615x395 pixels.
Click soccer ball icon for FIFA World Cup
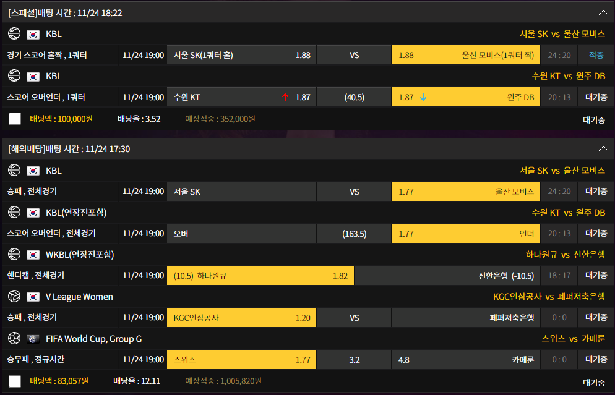(14, 338)
